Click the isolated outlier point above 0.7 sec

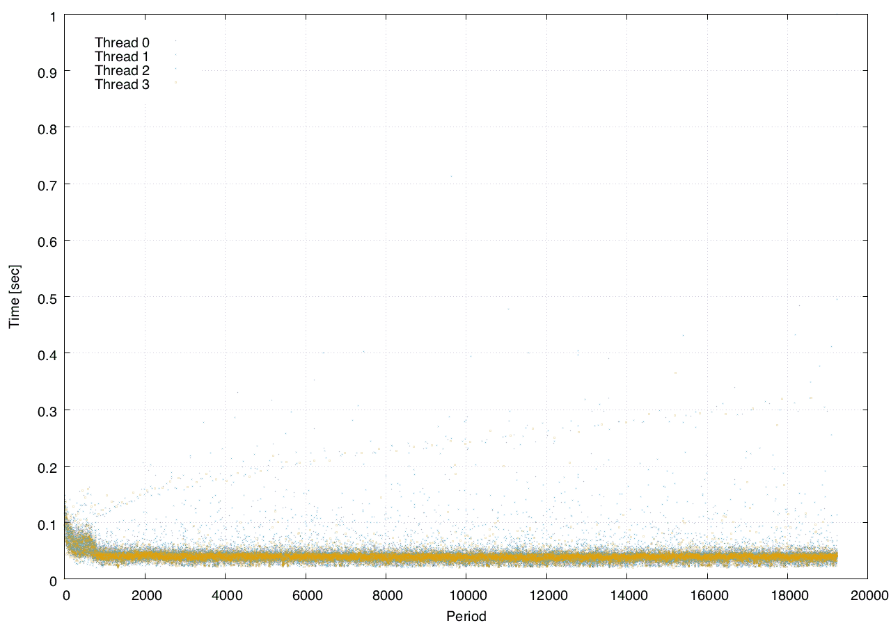[451, 176]
